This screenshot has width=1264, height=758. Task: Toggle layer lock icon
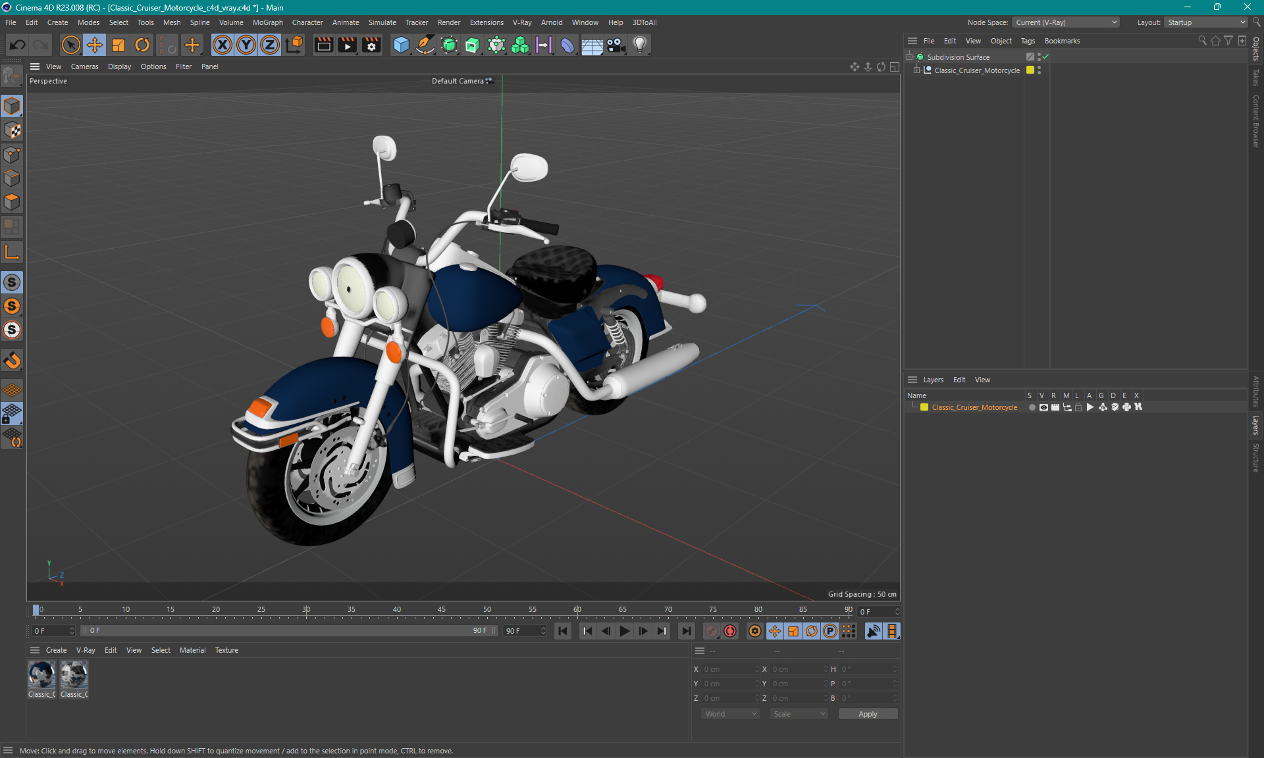coord(1078,407)
